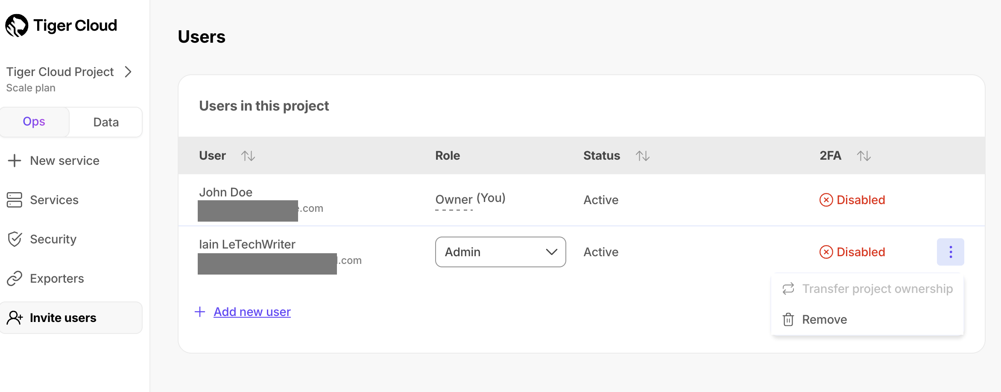This screenshot has width=1001, height=392.
Task: Click the Role column header
Action: point(448,155)
